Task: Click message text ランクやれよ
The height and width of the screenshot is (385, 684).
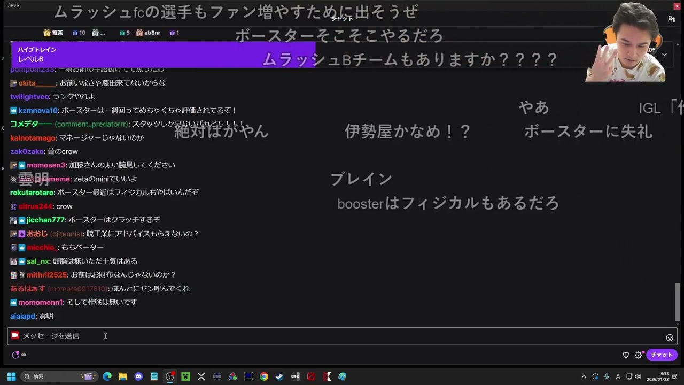Action: 74,97
